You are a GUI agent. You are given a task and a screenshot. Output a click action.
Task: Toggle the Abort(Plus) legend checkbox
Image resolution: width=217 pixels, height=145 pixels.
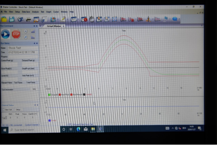tap(60, 94)
